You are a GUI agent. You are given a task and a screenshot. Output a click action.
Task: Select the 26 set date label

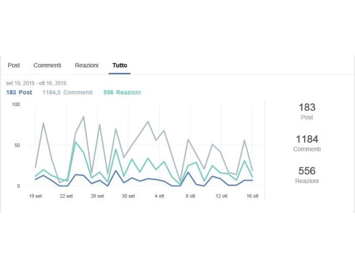coord(97,196)
